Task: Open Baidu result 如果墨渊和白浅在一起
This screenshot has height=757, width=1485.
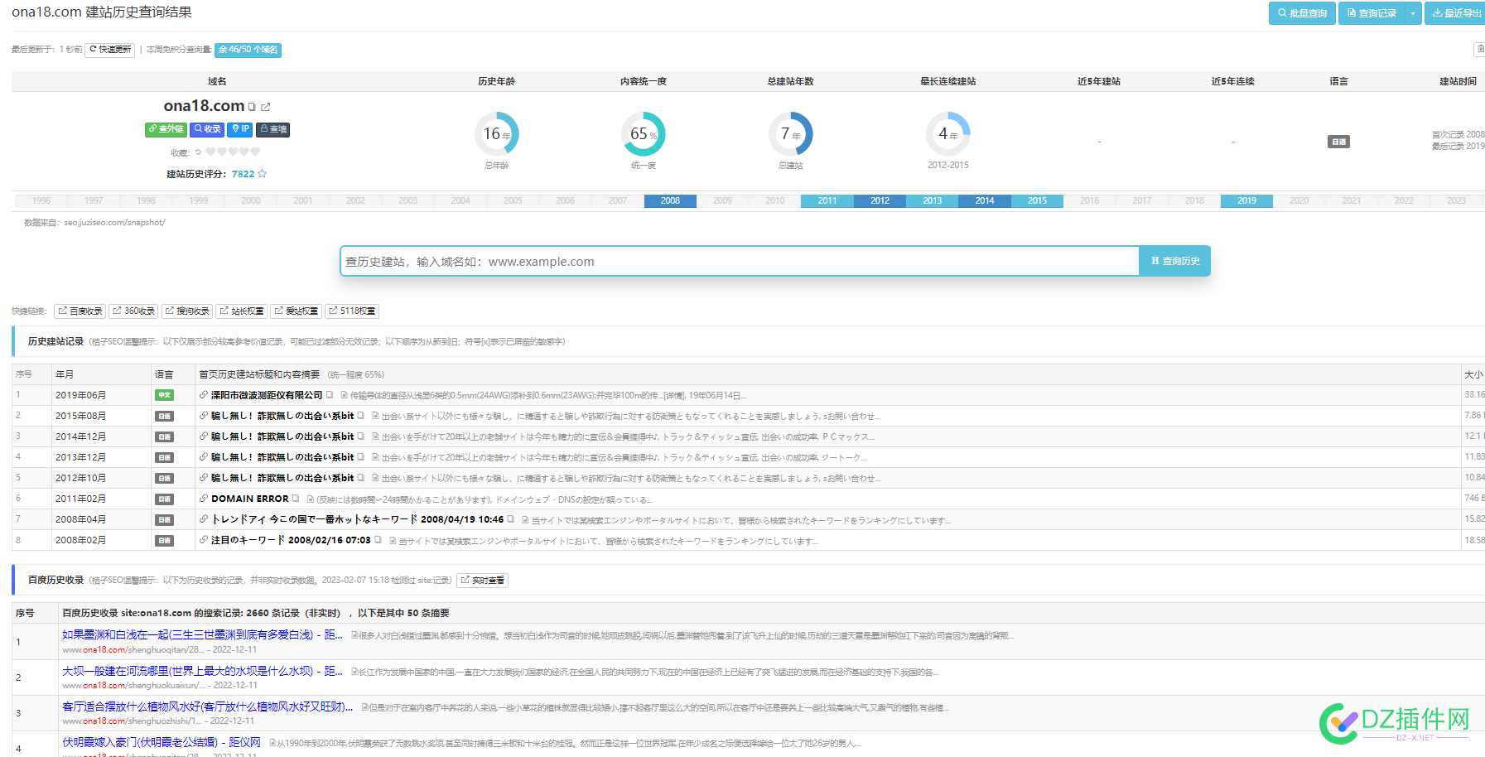Action: (202, 634)
